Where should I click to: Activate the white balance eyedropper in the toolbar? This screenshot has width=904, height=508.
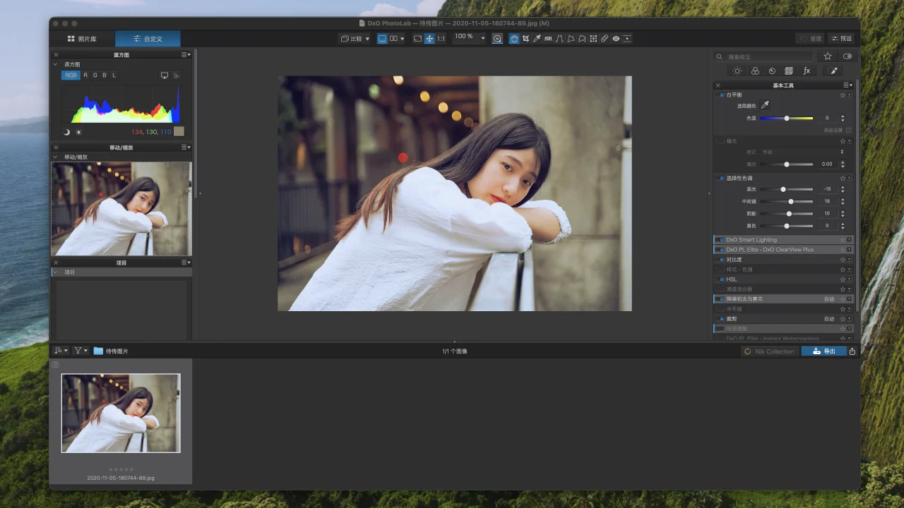[537, 39]
